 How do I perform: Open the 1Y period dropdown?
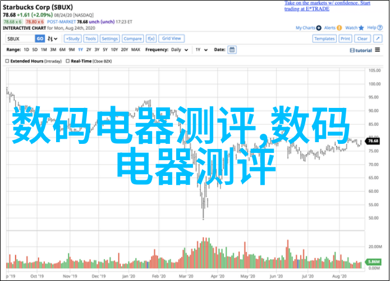[201, 50]
